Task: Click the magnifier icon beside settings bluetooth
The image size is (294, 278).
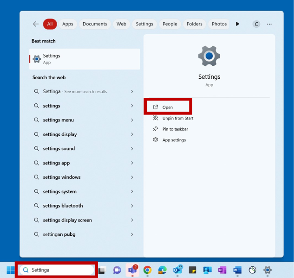Action: 36,206
